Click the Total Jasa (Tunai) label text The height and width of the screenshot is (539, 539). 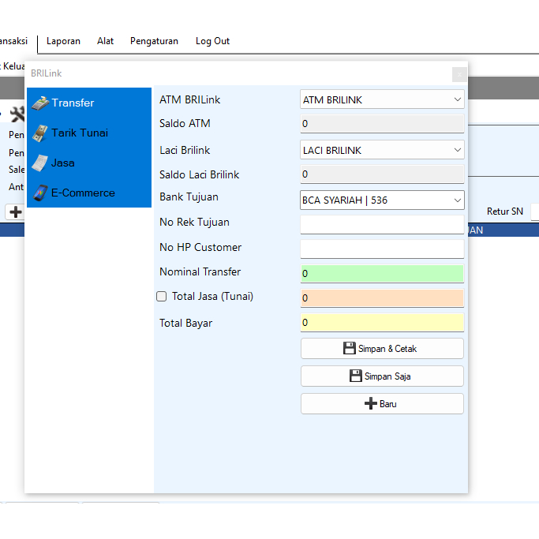click(212, 296)
